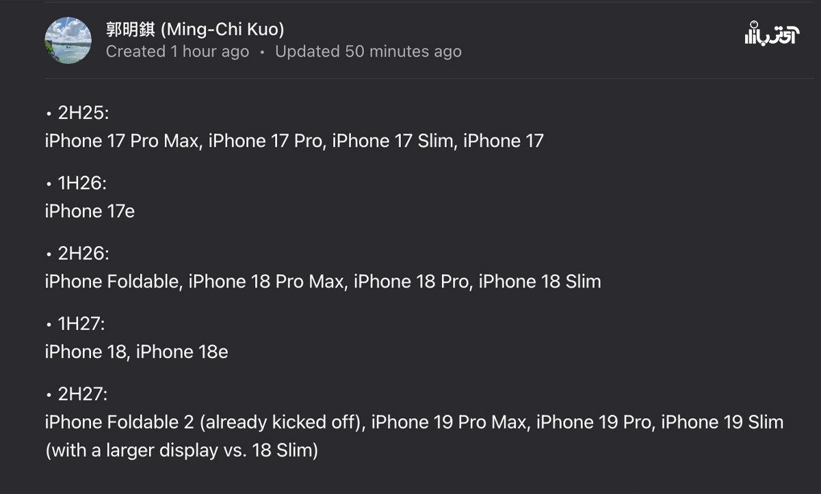Click the "iPhone 17 Pro Max" text
The height and width of the screenshot is (494, 821).
[x=122, y=141]
